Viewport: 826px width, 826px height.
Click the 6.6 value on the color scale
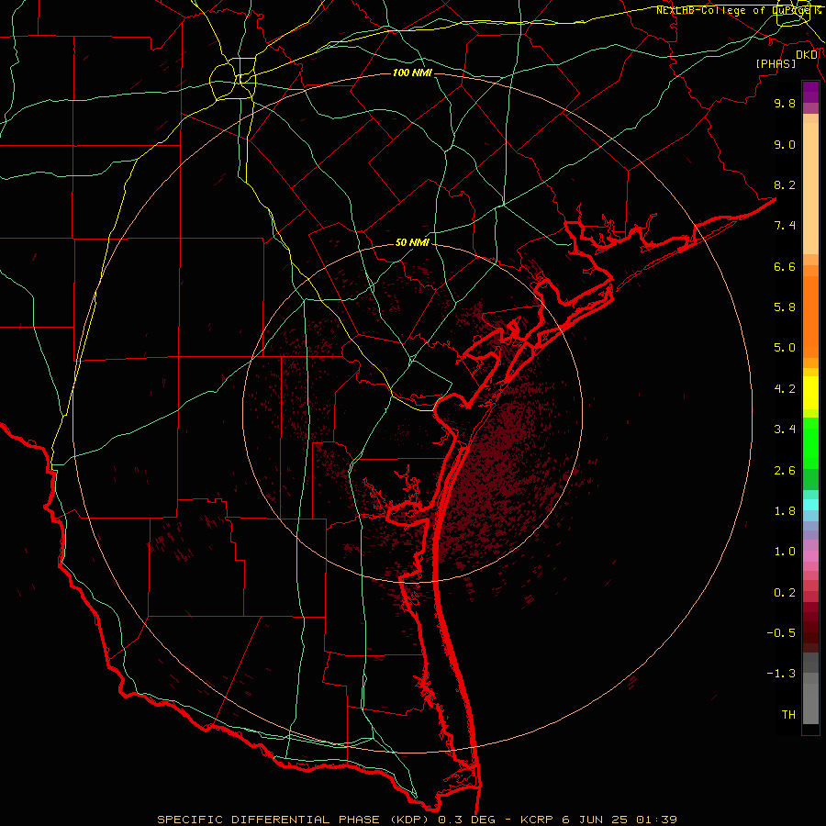[785, 266]
